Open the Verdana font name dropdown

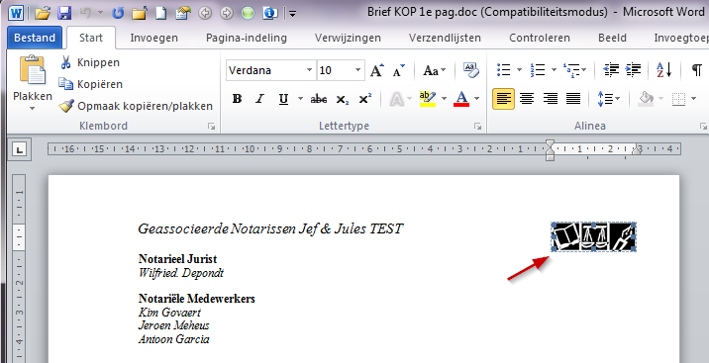[309, 70]
